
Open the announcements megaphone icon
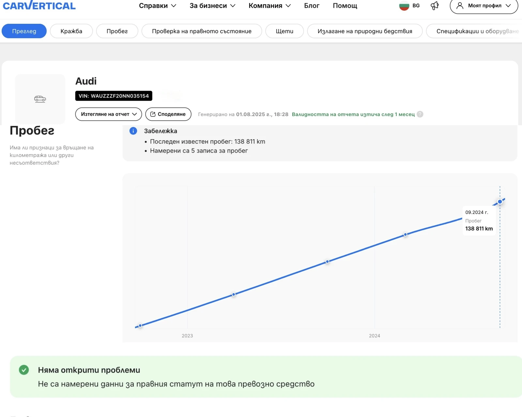coord(435,6)
